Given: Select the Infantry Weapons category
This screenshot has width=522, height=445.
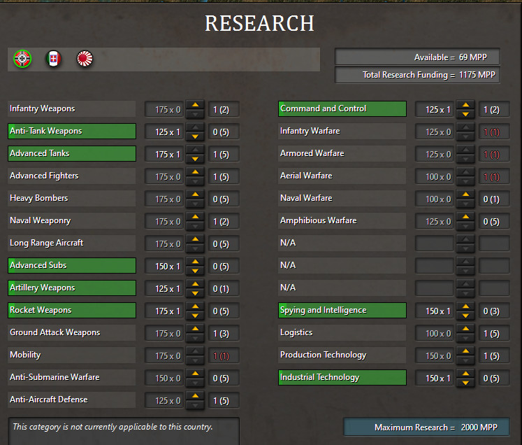Looking at the screenshot, I should click(71, 108).
